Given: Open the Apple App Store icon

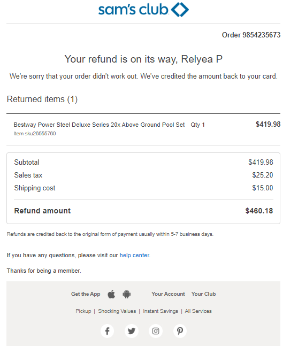Looking at the screenshot, I should [111, 294].
